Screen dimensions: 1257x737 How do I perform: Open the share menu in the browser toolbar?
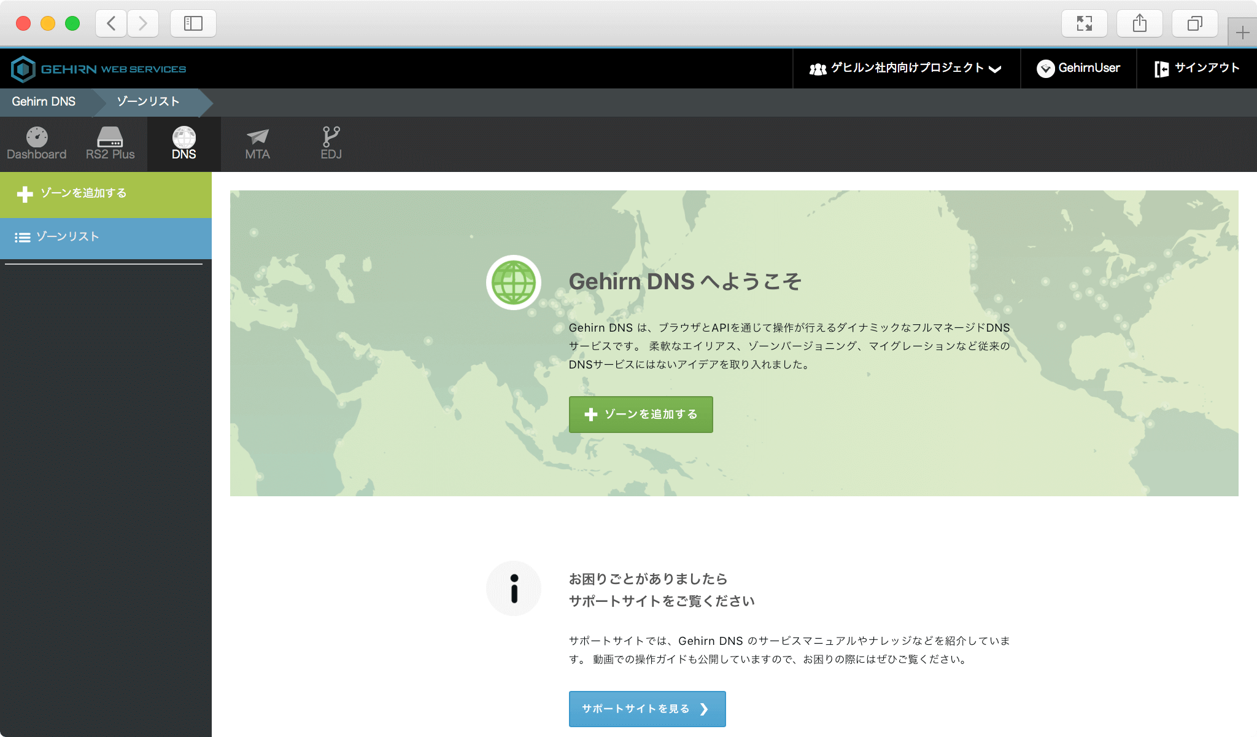click(x=1140, y=23)
